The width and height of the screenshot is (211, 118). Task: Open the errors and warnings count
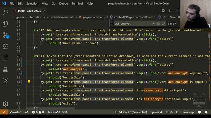(38, 112)
